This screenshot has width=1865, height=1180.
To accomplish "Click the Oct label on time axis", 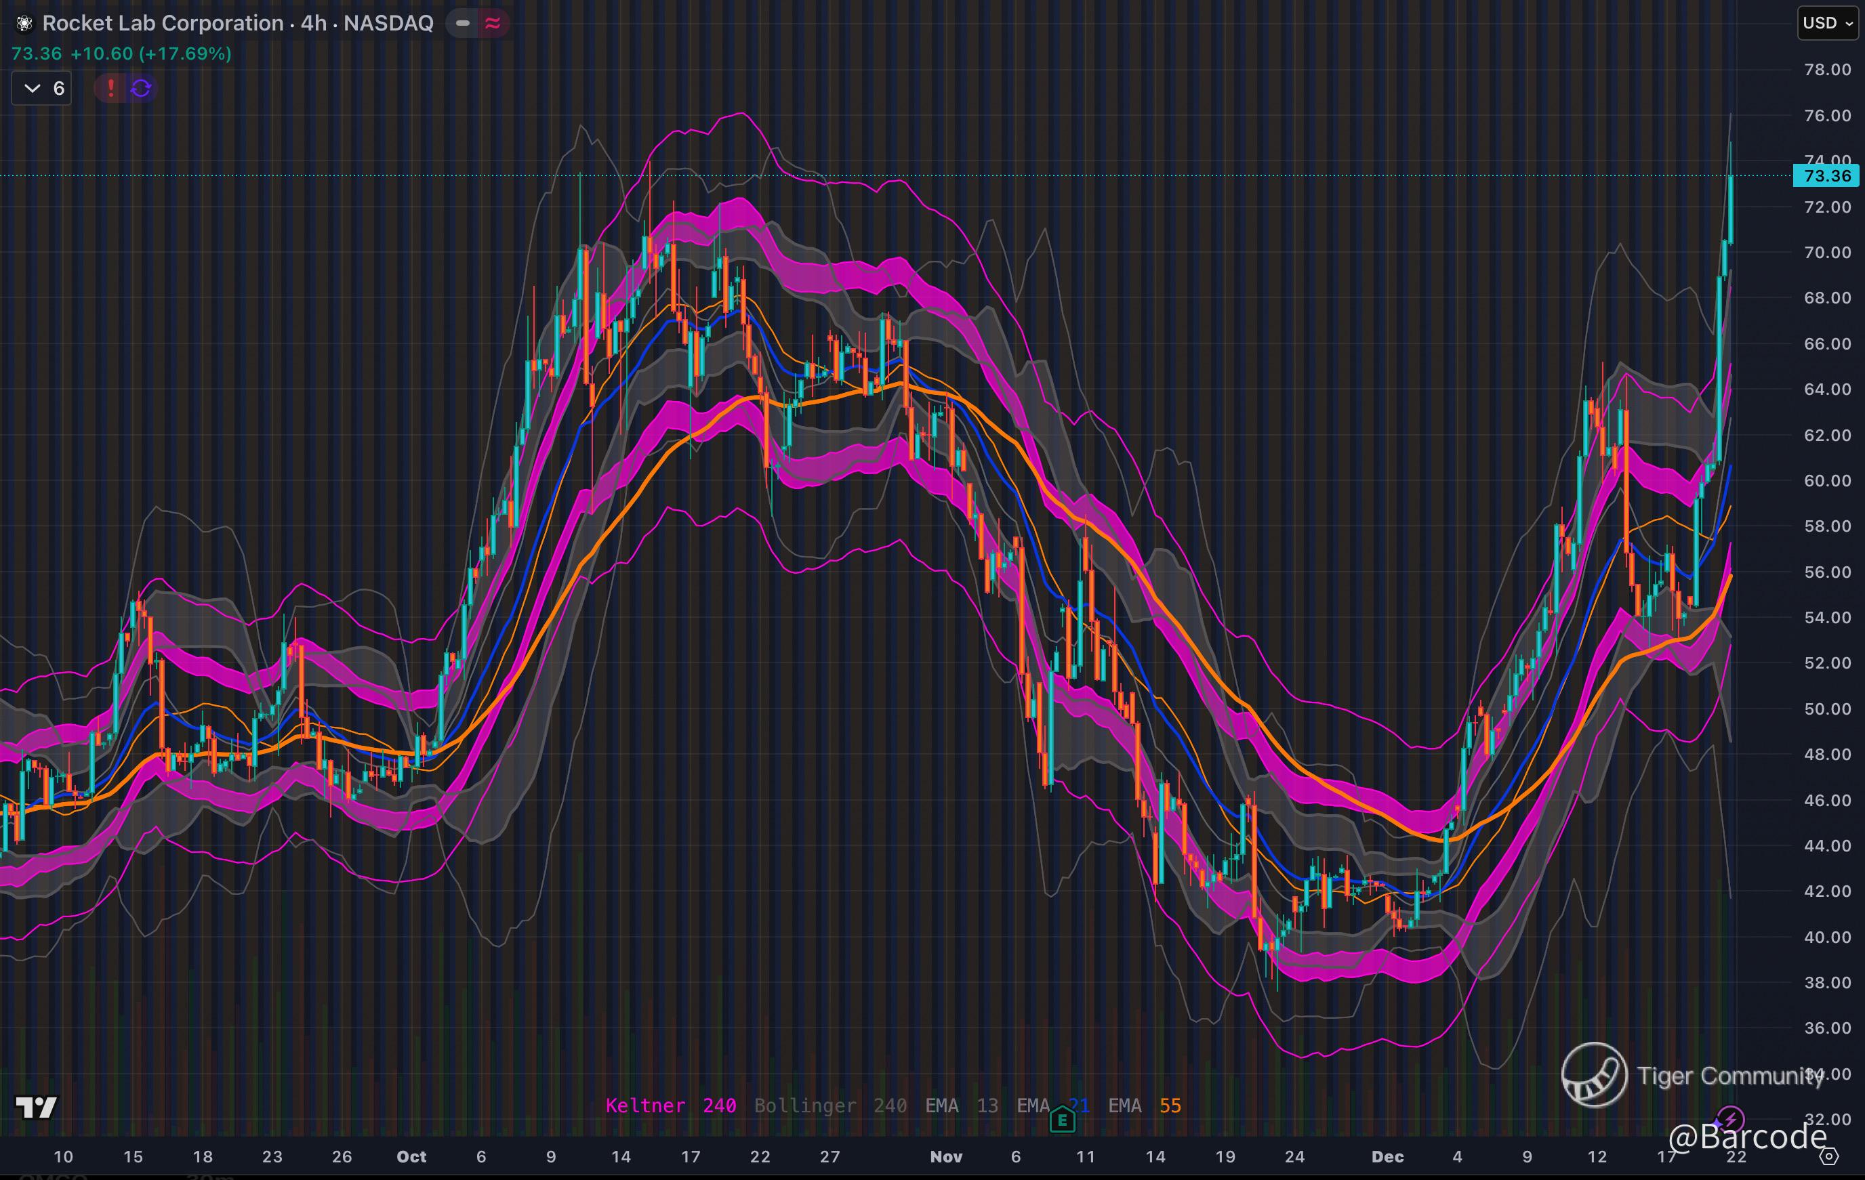I will pos(411,1157).
